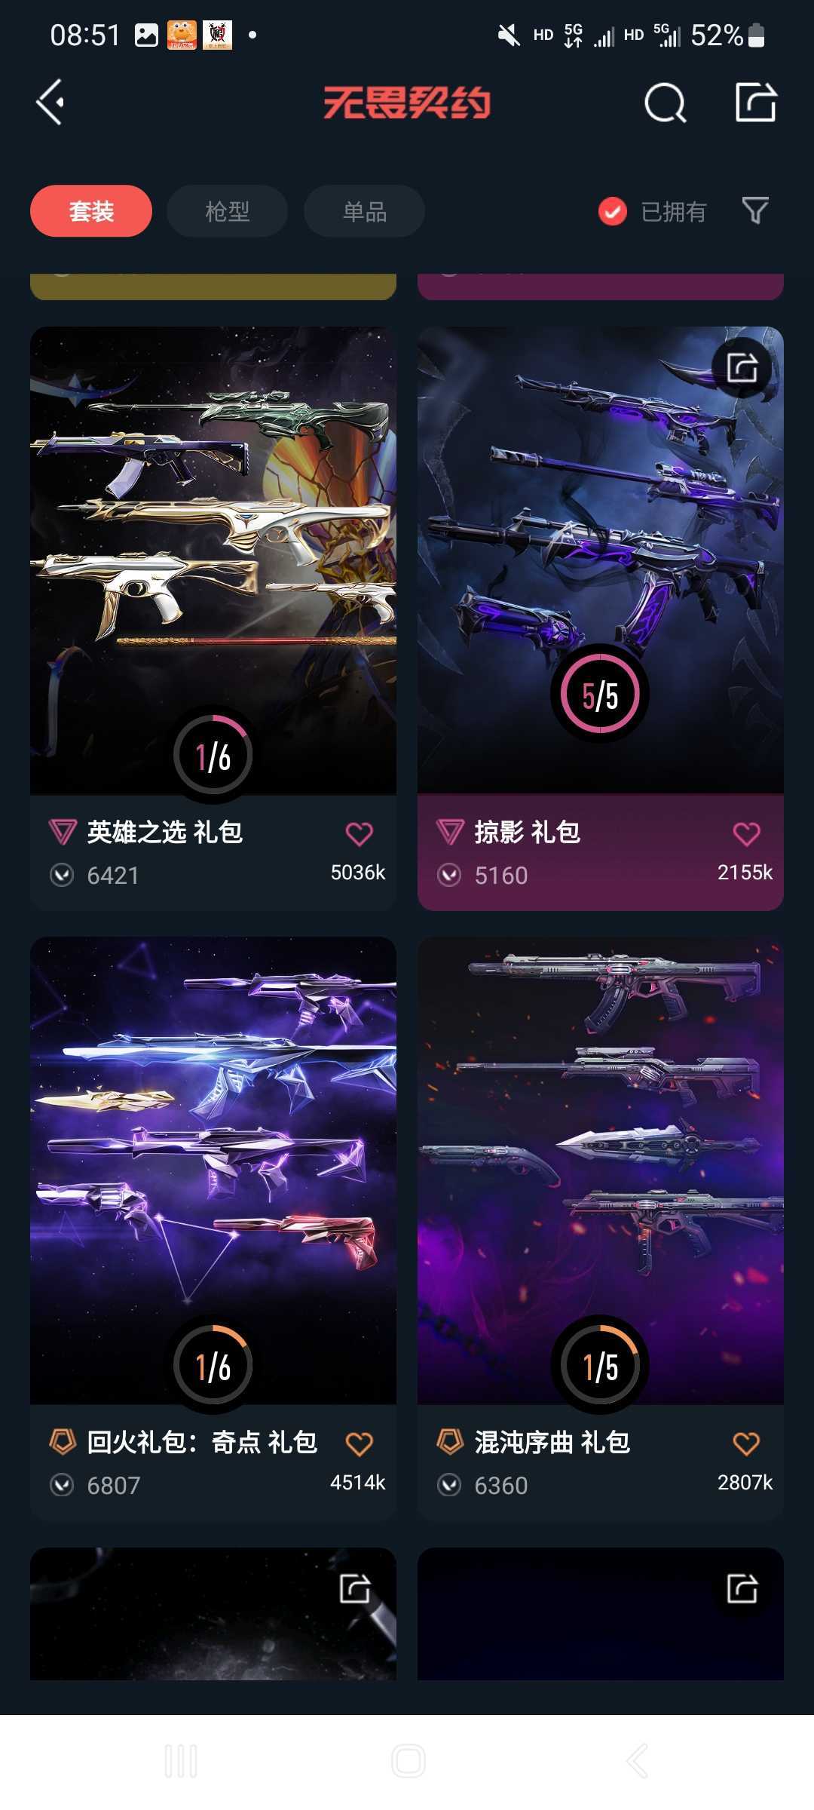Like the 回火礼包：奇点 礼包 heart
This screenshot has height=1810, width=814.
[x=359, y=1443]
